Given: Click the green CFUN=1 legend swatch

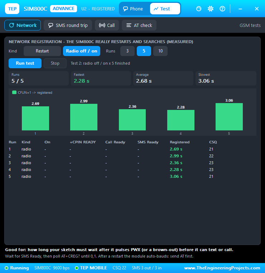Looking at the screenshot, I should [14, 92].
